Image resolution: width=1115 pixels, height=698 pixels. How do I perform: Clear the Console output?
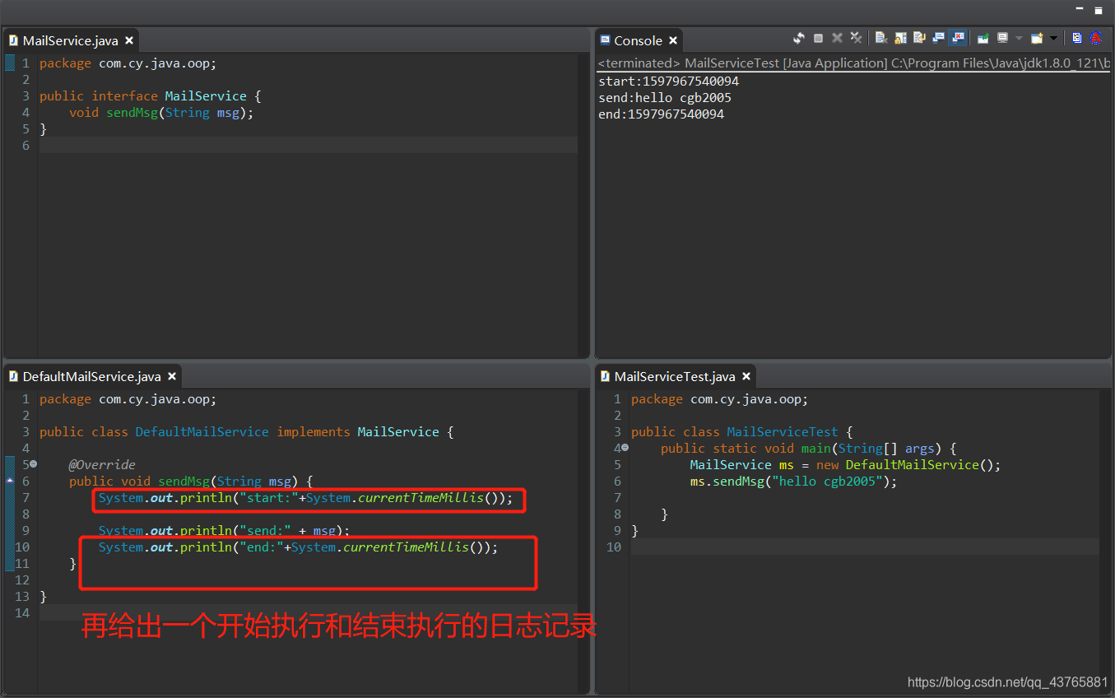(x=880, y=38)
